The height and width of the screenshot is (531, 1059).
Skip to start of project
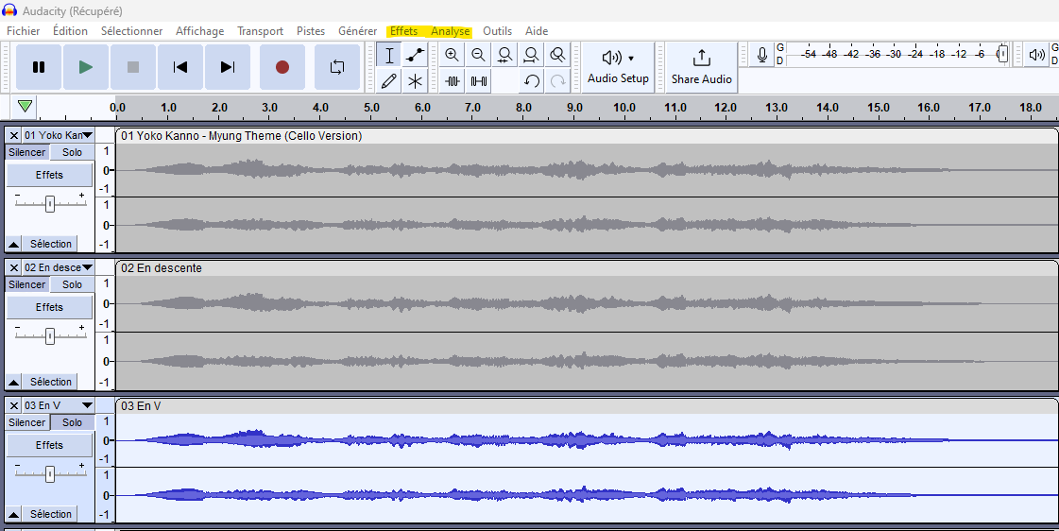coord(179,67)
